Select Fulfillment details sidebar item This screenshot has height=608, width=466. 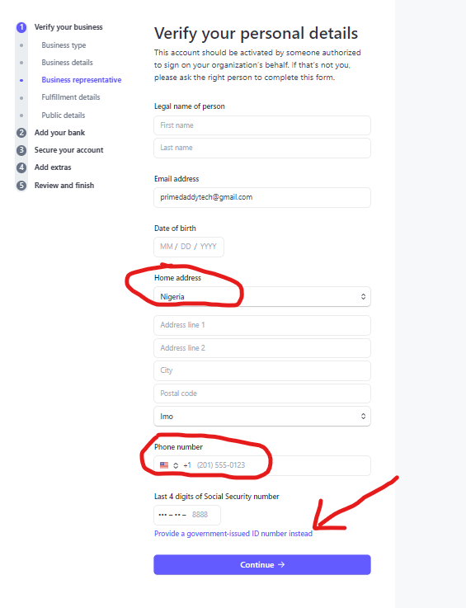pos(71,97)
